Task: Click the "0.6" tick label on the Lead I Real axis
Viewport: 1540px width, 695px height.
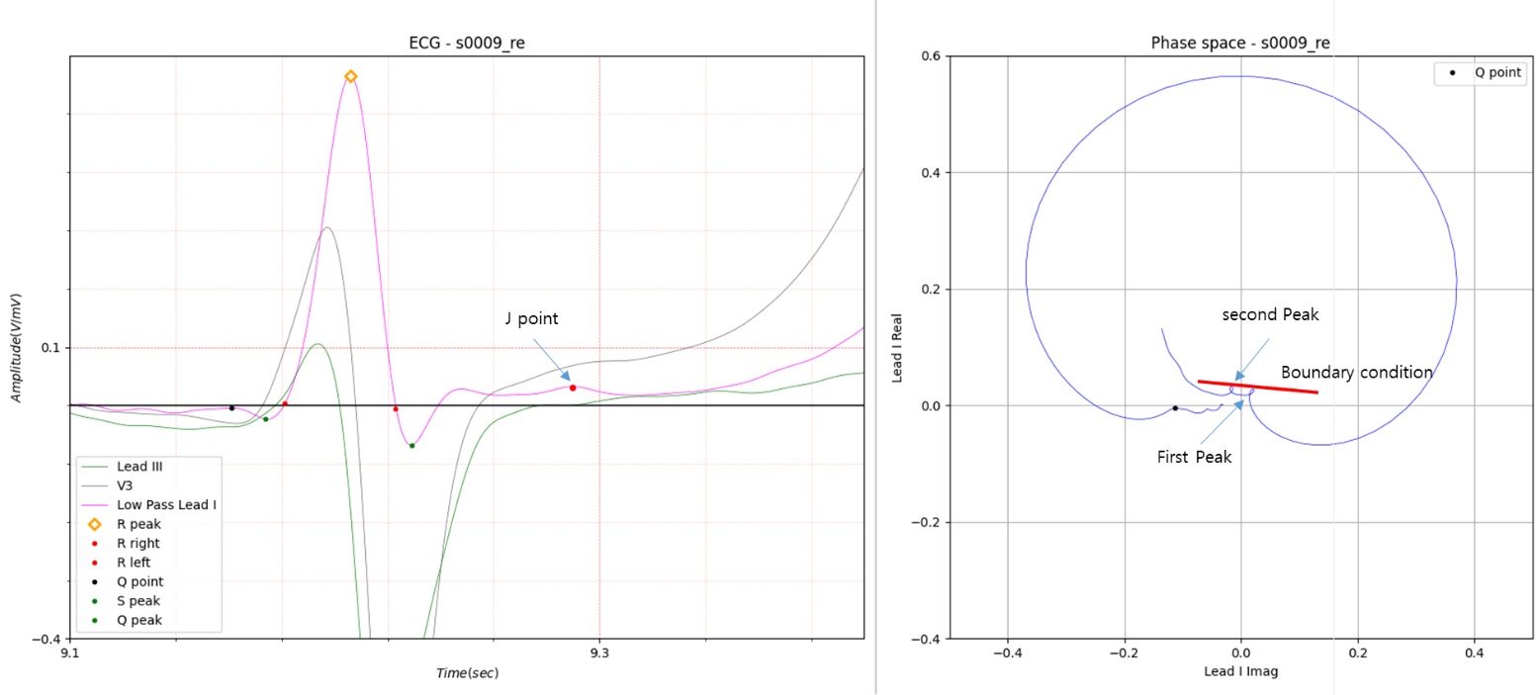Action: tap(933, 56)
